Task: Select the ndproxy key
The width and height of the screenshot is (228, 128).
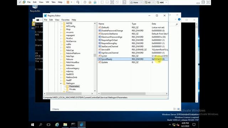Action: click(70, 71)
